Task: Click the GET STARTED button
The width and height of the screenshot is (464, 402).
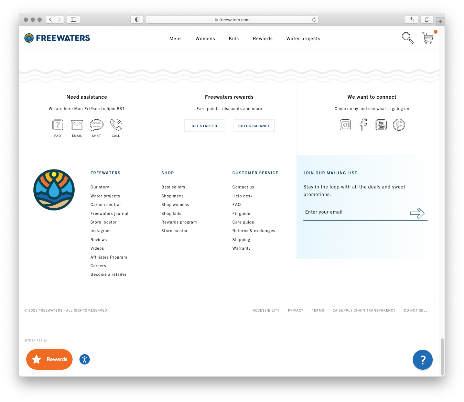Action: pyautogui.click(x=205, y=126)
